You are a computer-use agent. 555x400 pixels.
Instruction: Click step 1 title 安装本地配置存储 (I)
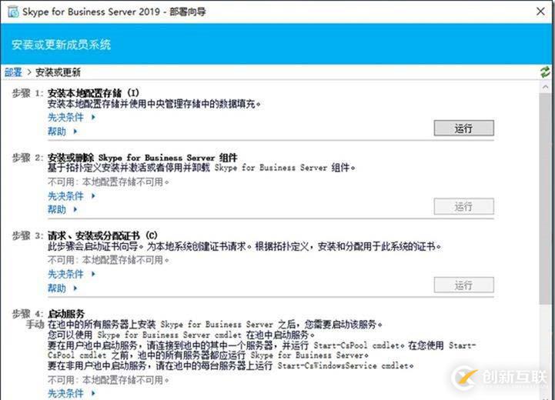93,93
